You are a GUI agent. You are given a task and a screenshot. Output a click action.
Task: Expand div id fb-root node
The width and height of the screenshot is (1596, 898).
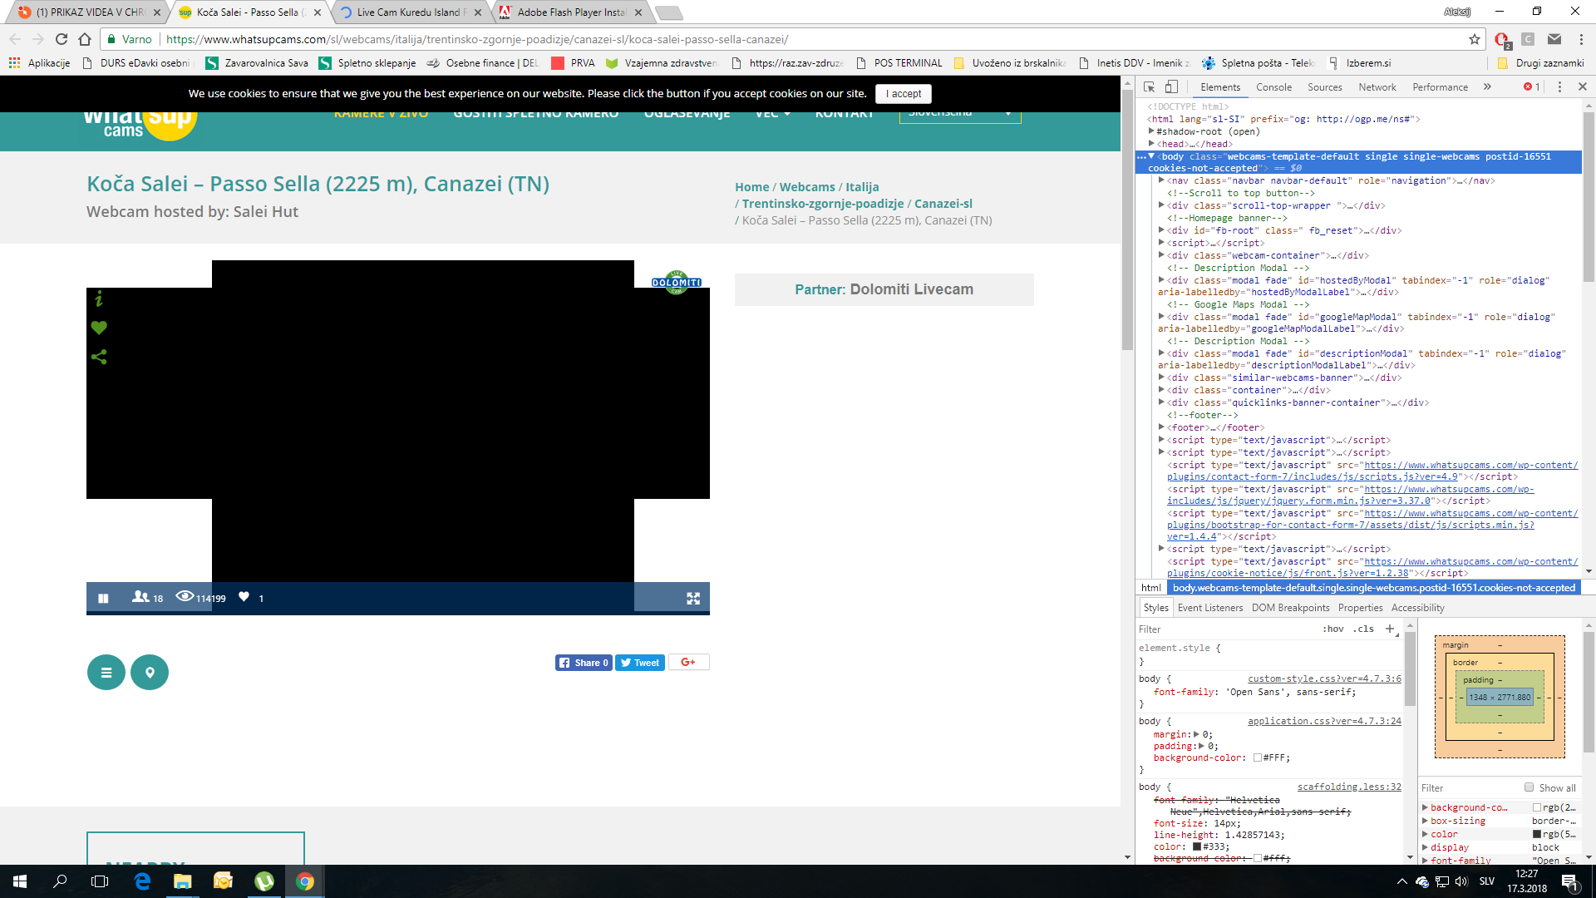coord(1161,230)
